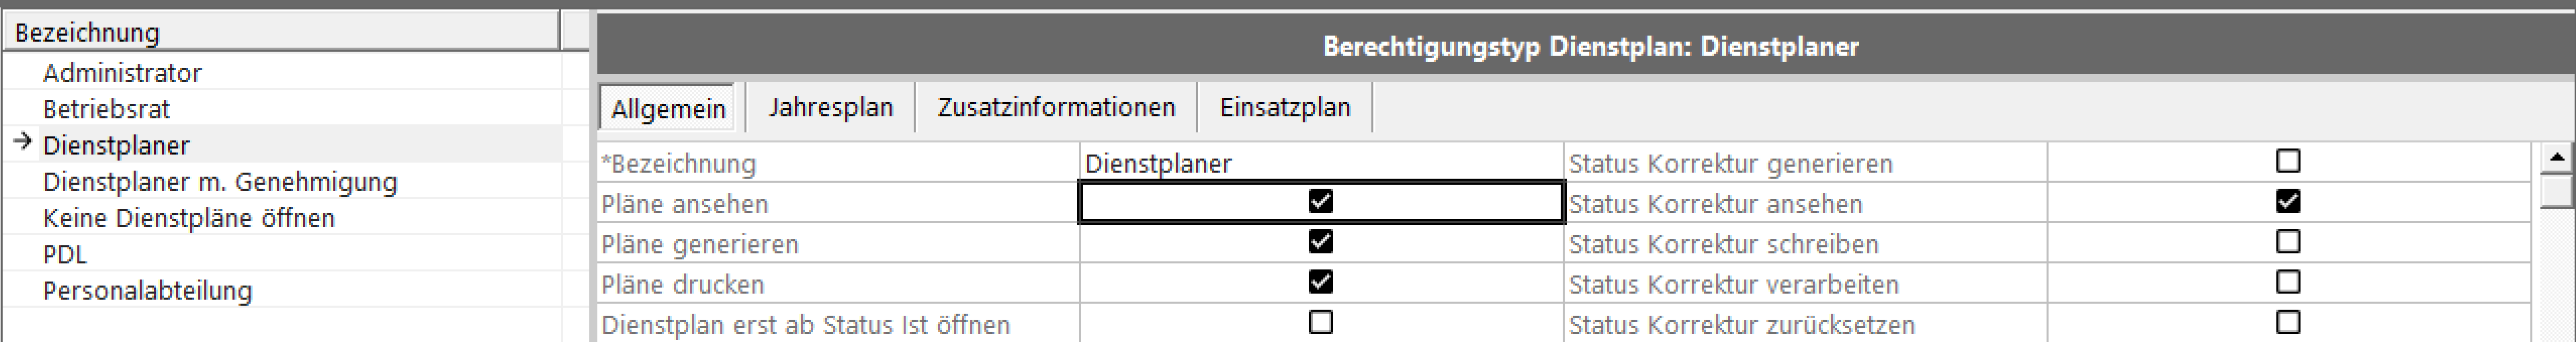Click the Bezeichnung input field with Dienstplaner

(x=1321, y=163)
